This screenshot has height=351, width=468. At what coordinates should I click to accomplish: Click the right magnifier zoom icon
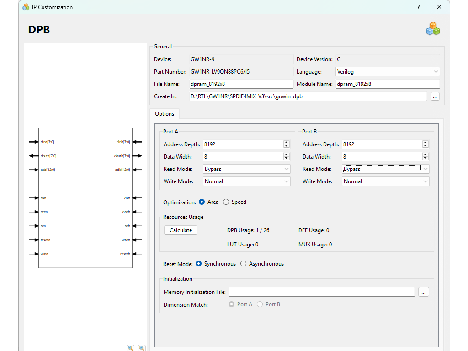142,348
